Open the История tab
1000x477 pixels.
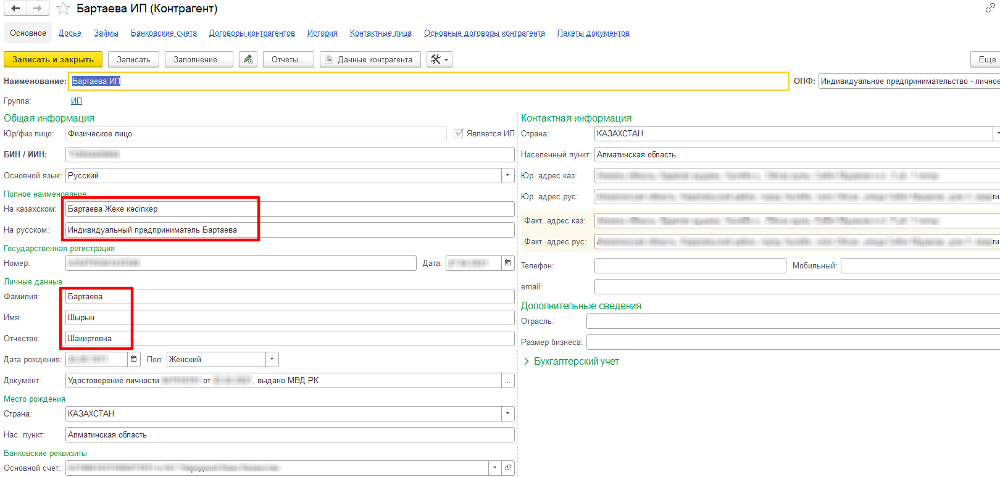pyautogui.click(x=322, y=33)
